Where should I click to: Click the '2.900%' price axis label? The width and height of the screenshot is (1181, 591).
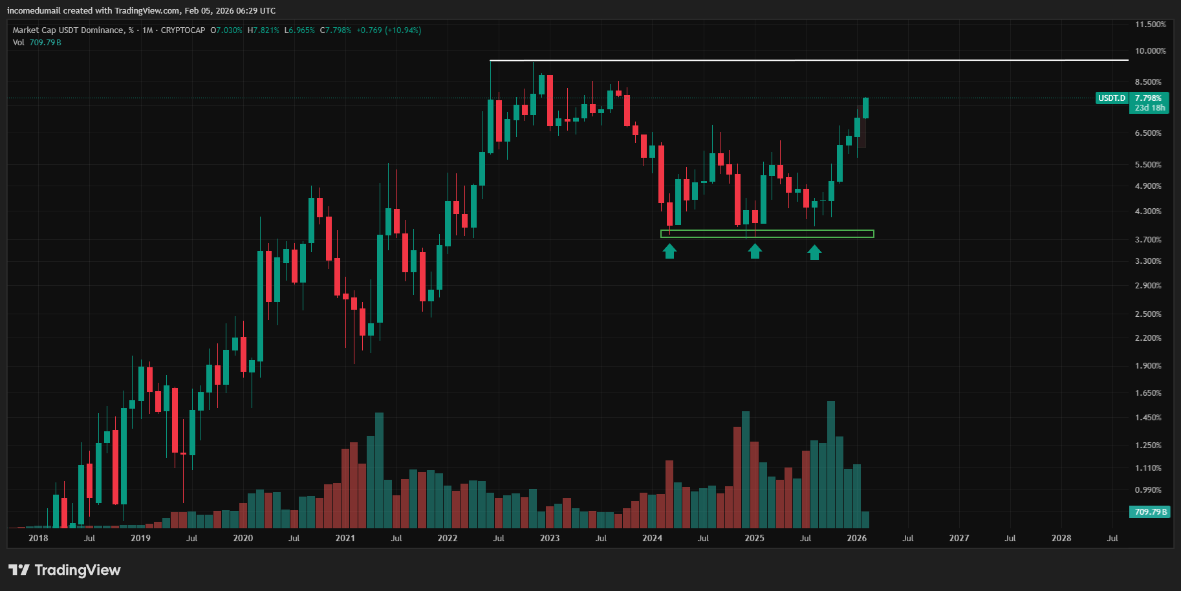tap(1148, 286)
